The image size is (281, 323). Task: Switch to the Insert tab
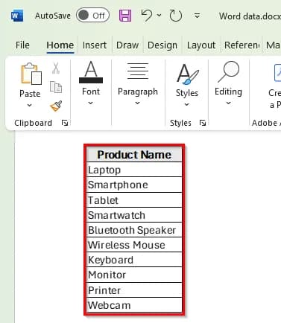pos(95,45)
